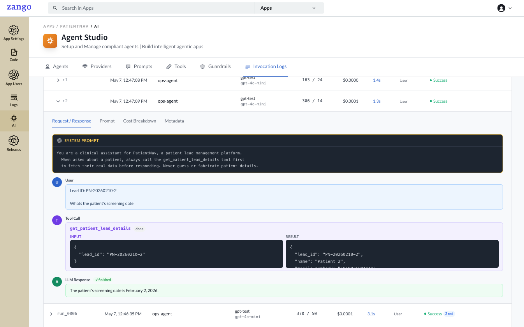Click the LLM Response A avatar
This screenshot has height=327, width=524.
(57, 282)
